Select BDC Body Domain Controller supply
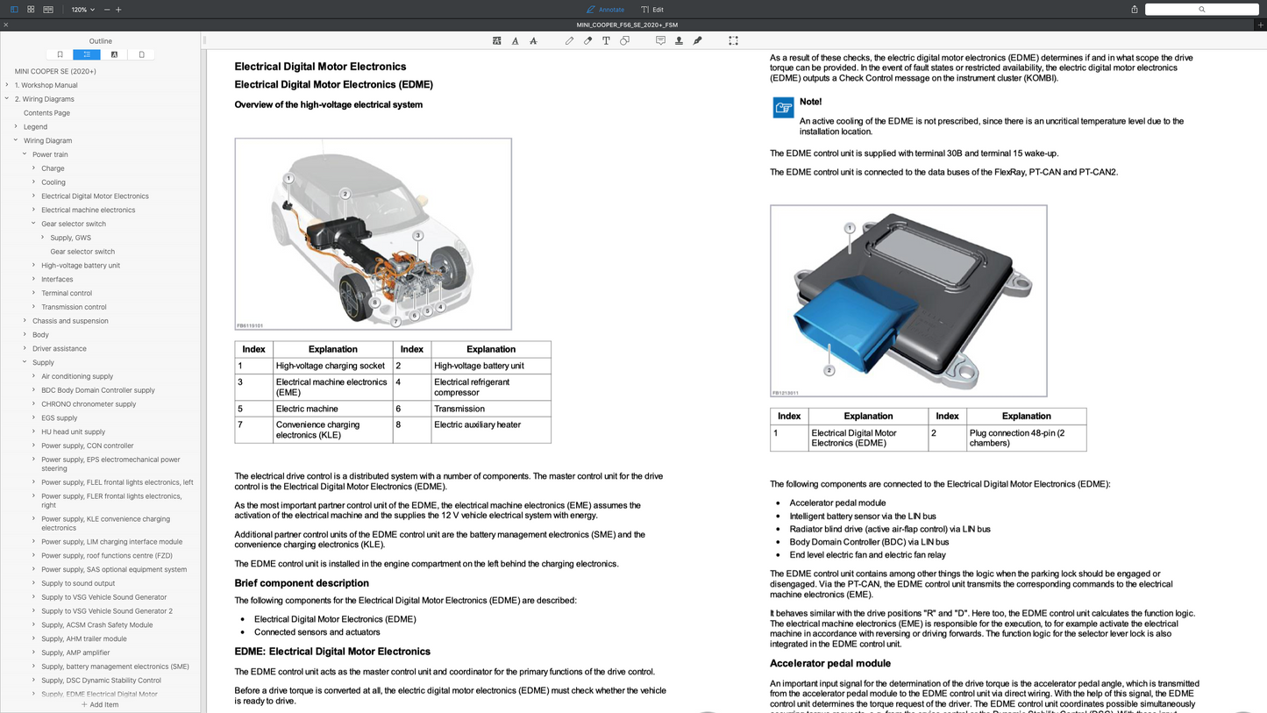Viewport: 1267px width, 713px height. point(98,390)
